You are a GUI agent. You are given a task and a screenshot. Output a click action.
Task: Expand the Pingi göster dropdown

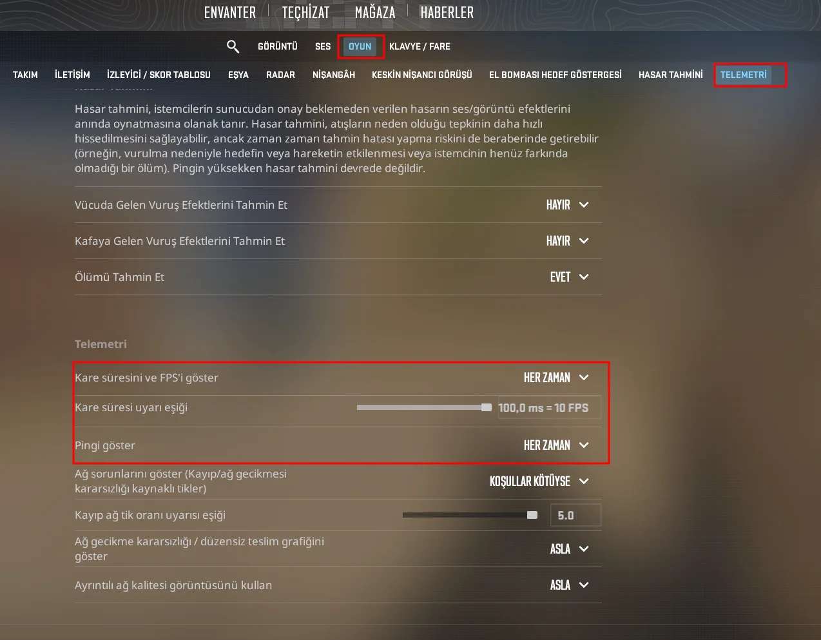click(x=556, y=445)
